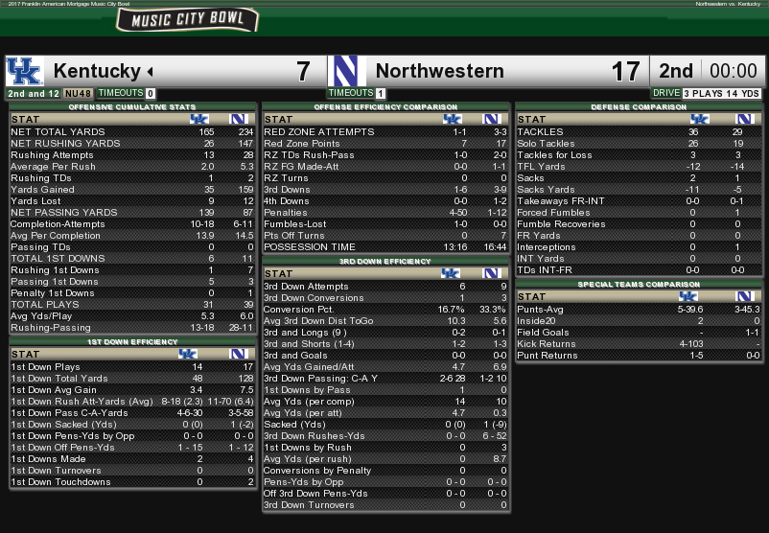Click UK logo in Offense Efficiency Comparison header
769x533 pixels.
click(453, 119)
